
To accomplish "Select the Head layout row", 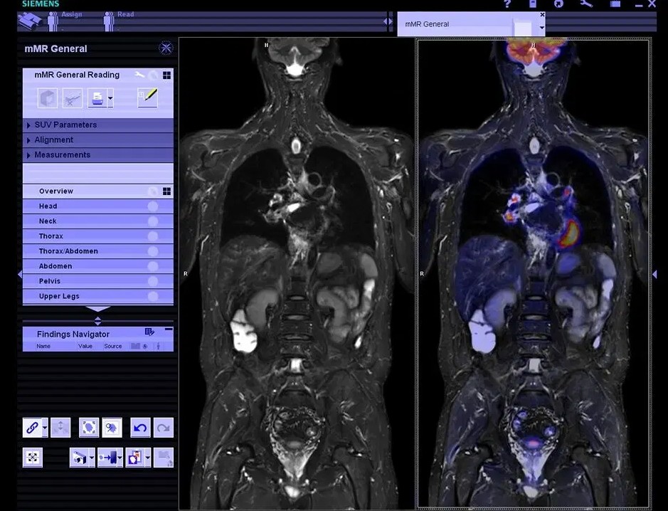I will [98, 206].
